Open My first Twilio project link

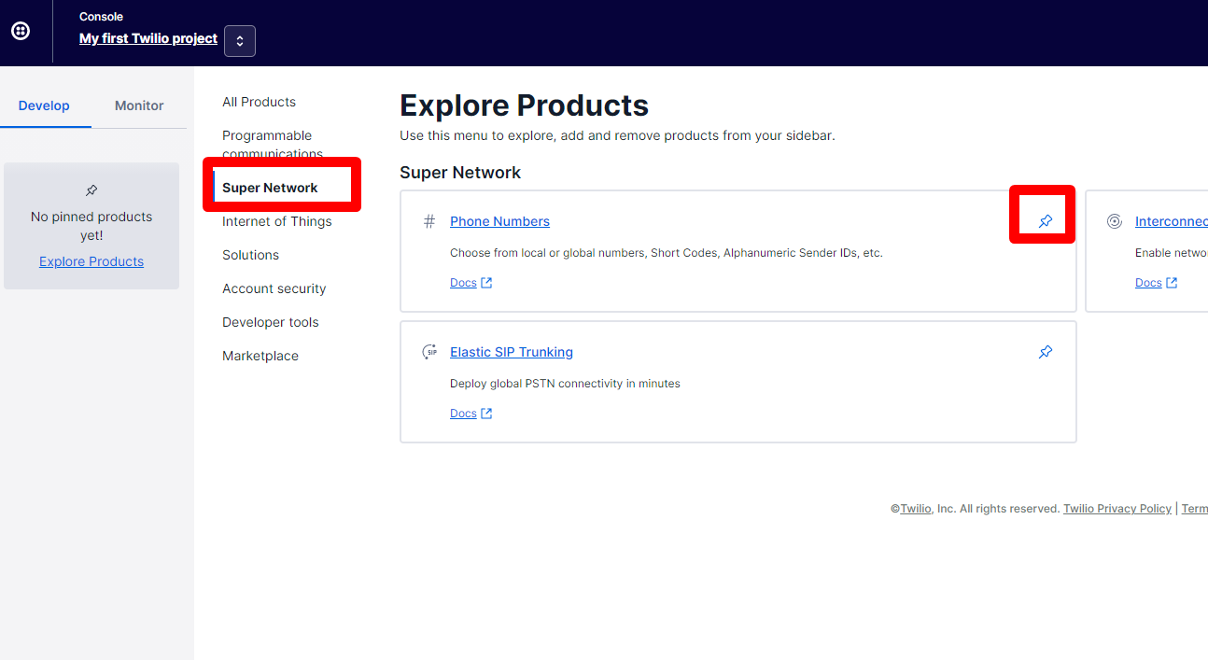[148, 38]
